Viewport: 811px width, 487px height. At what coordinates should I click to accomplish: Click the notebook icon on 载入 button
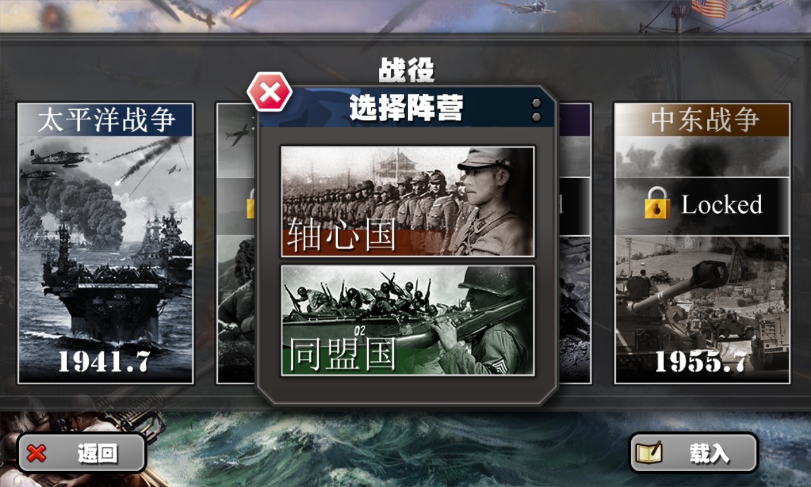tap(648, 453)
